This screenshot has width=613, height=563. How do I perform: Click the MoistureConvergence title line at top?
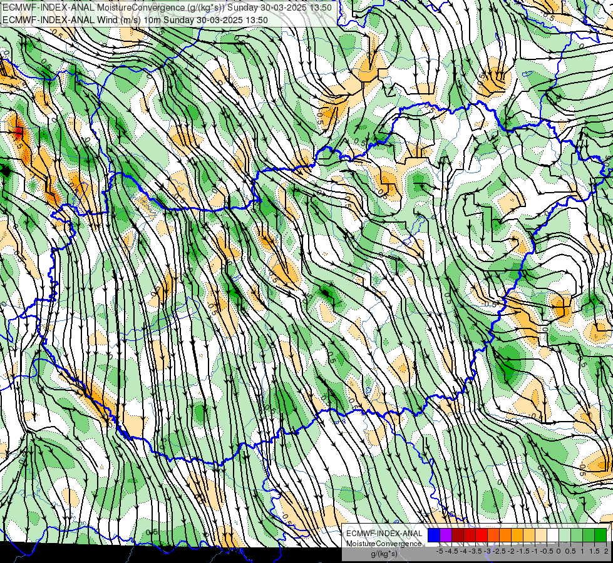pyautogui.click(x=167, y=8)
